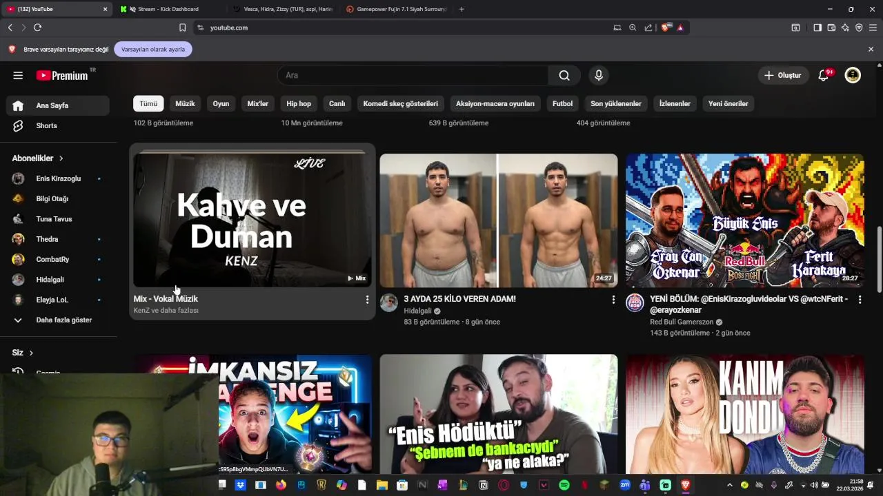Open Thedra subscription
The image size is (883, 496).
pyautogui.click(x=58, y=239)
